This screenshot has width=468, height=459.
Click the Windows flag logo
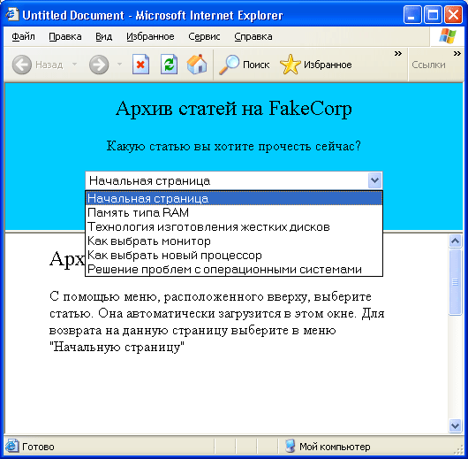tap(448, 36)
